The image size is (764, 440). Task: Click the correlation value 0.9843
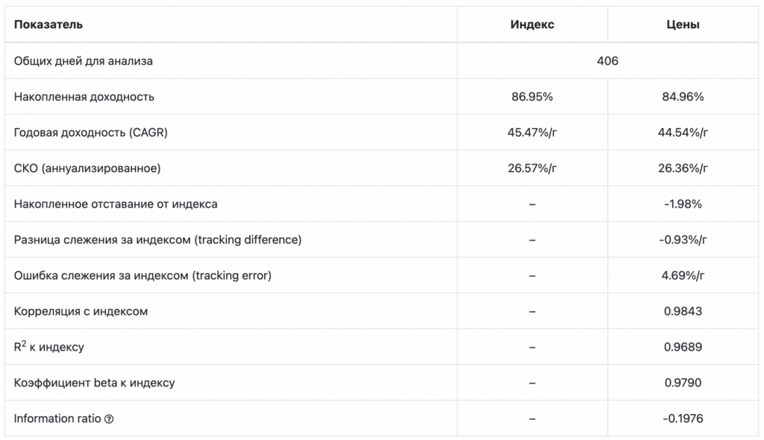[683, 311]
